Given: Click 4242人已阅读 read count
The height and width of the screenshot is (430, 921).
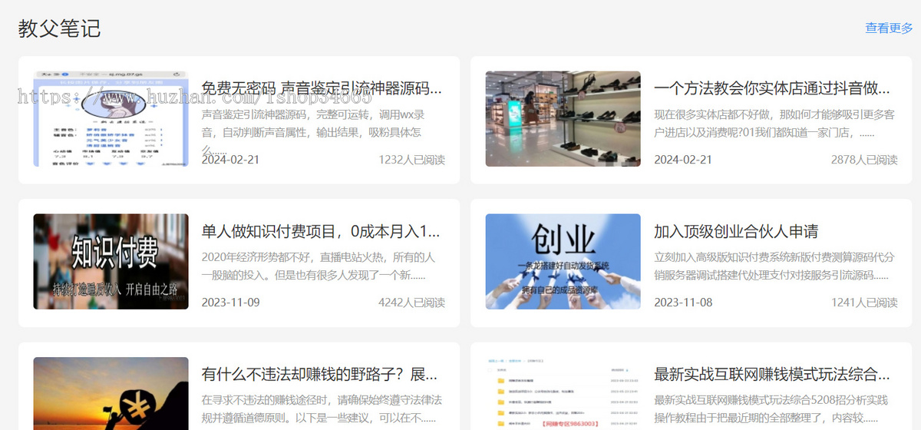Looking at the screenshot, I should 411,303.
